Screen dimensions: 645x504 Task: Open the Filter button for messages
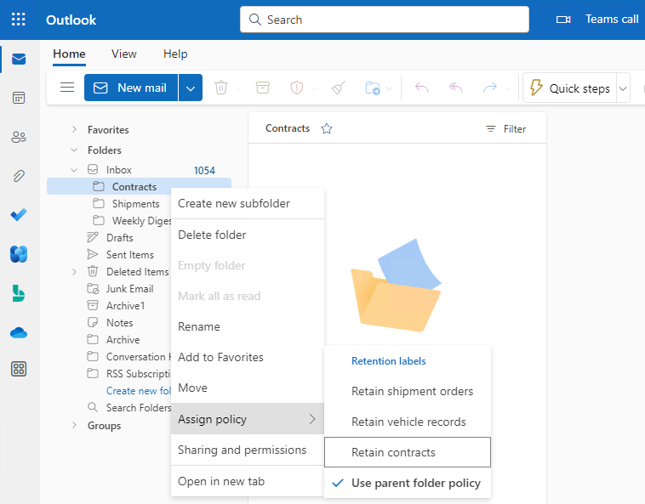[x=505, y=129]
